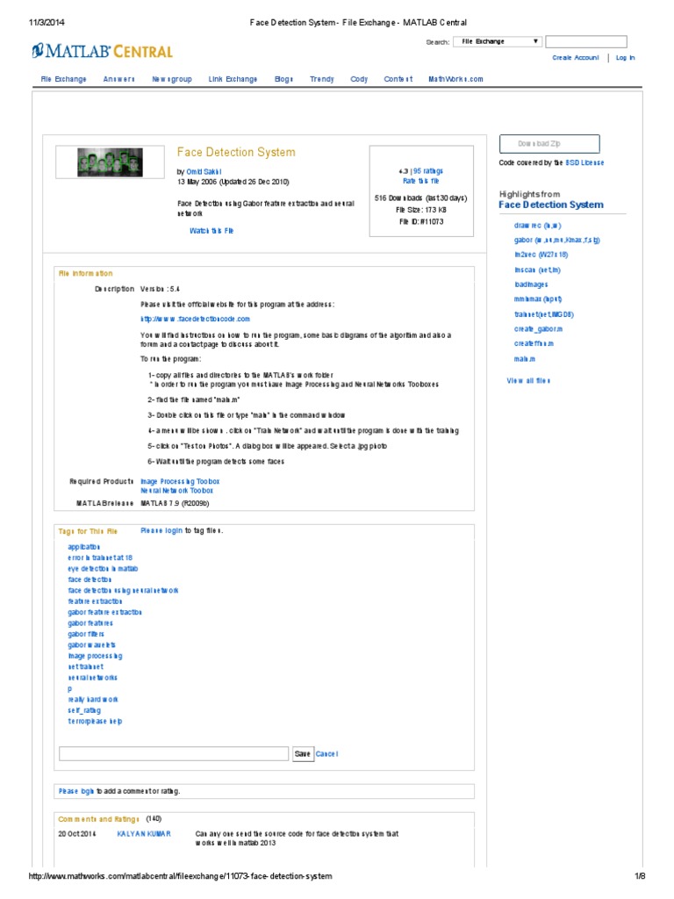Select the terrorplease help tag
Viewport: 674px width, 899px height.
[95, 722]
